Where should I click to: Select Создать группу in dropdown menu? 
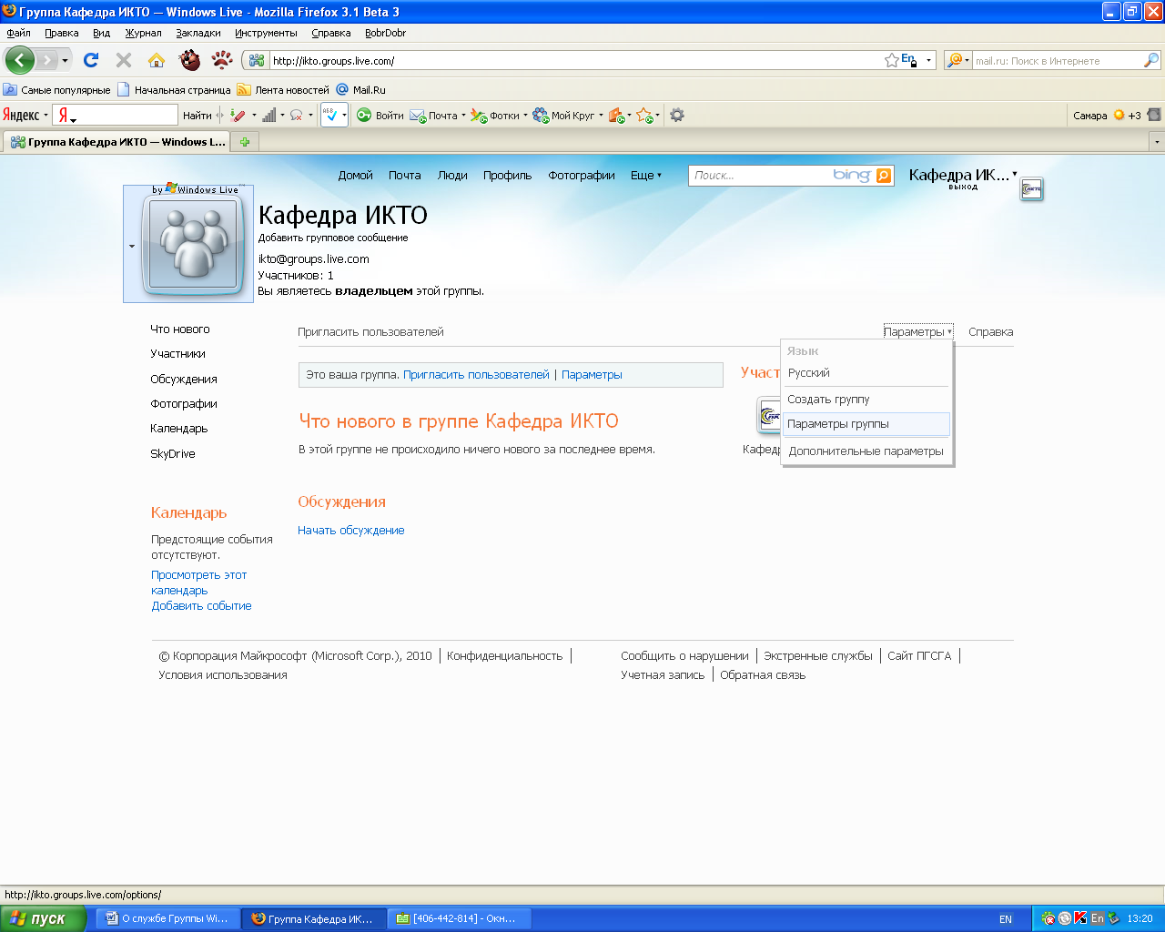[x=866, y=400]
